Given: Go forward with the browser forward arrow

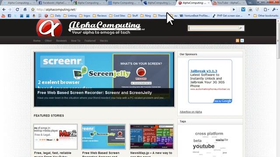Looking at the screenshot, I should (10, 10).
